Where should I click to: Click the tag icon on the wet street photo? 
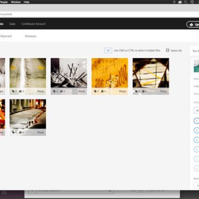click(x=13, y=132)
